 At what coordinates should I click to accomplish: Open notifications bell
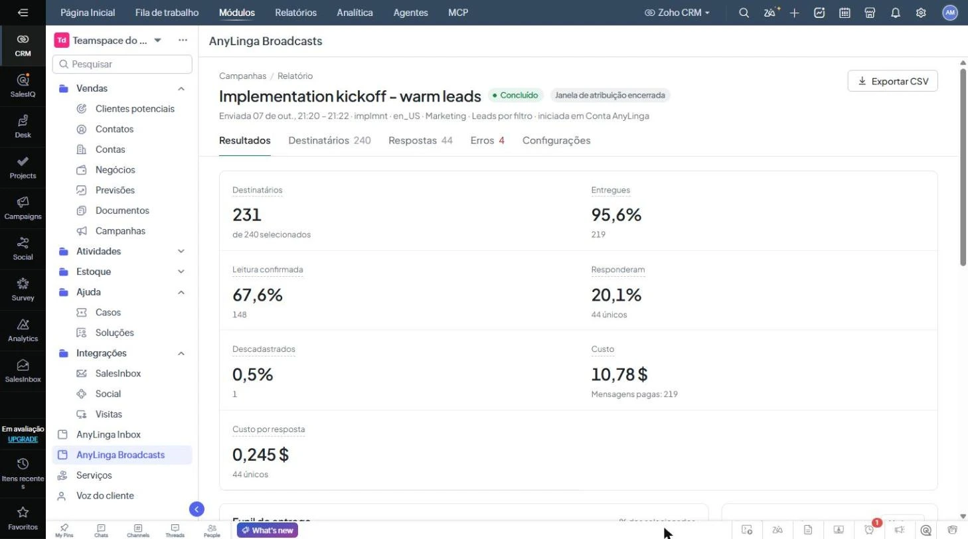click(x=896, y=13)
